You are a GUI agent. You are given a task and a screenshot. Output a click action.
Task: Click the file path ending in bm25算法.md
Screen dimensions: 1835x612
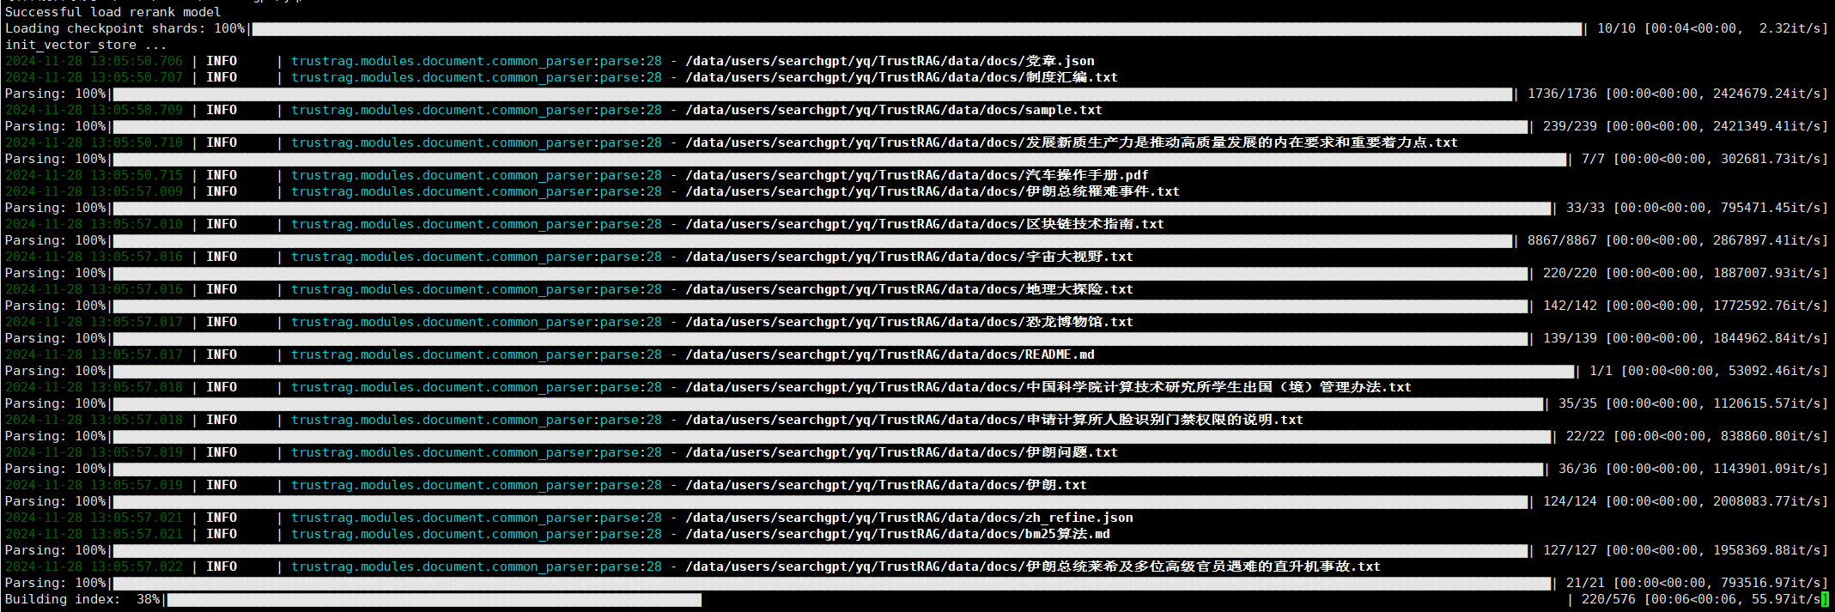897,534
